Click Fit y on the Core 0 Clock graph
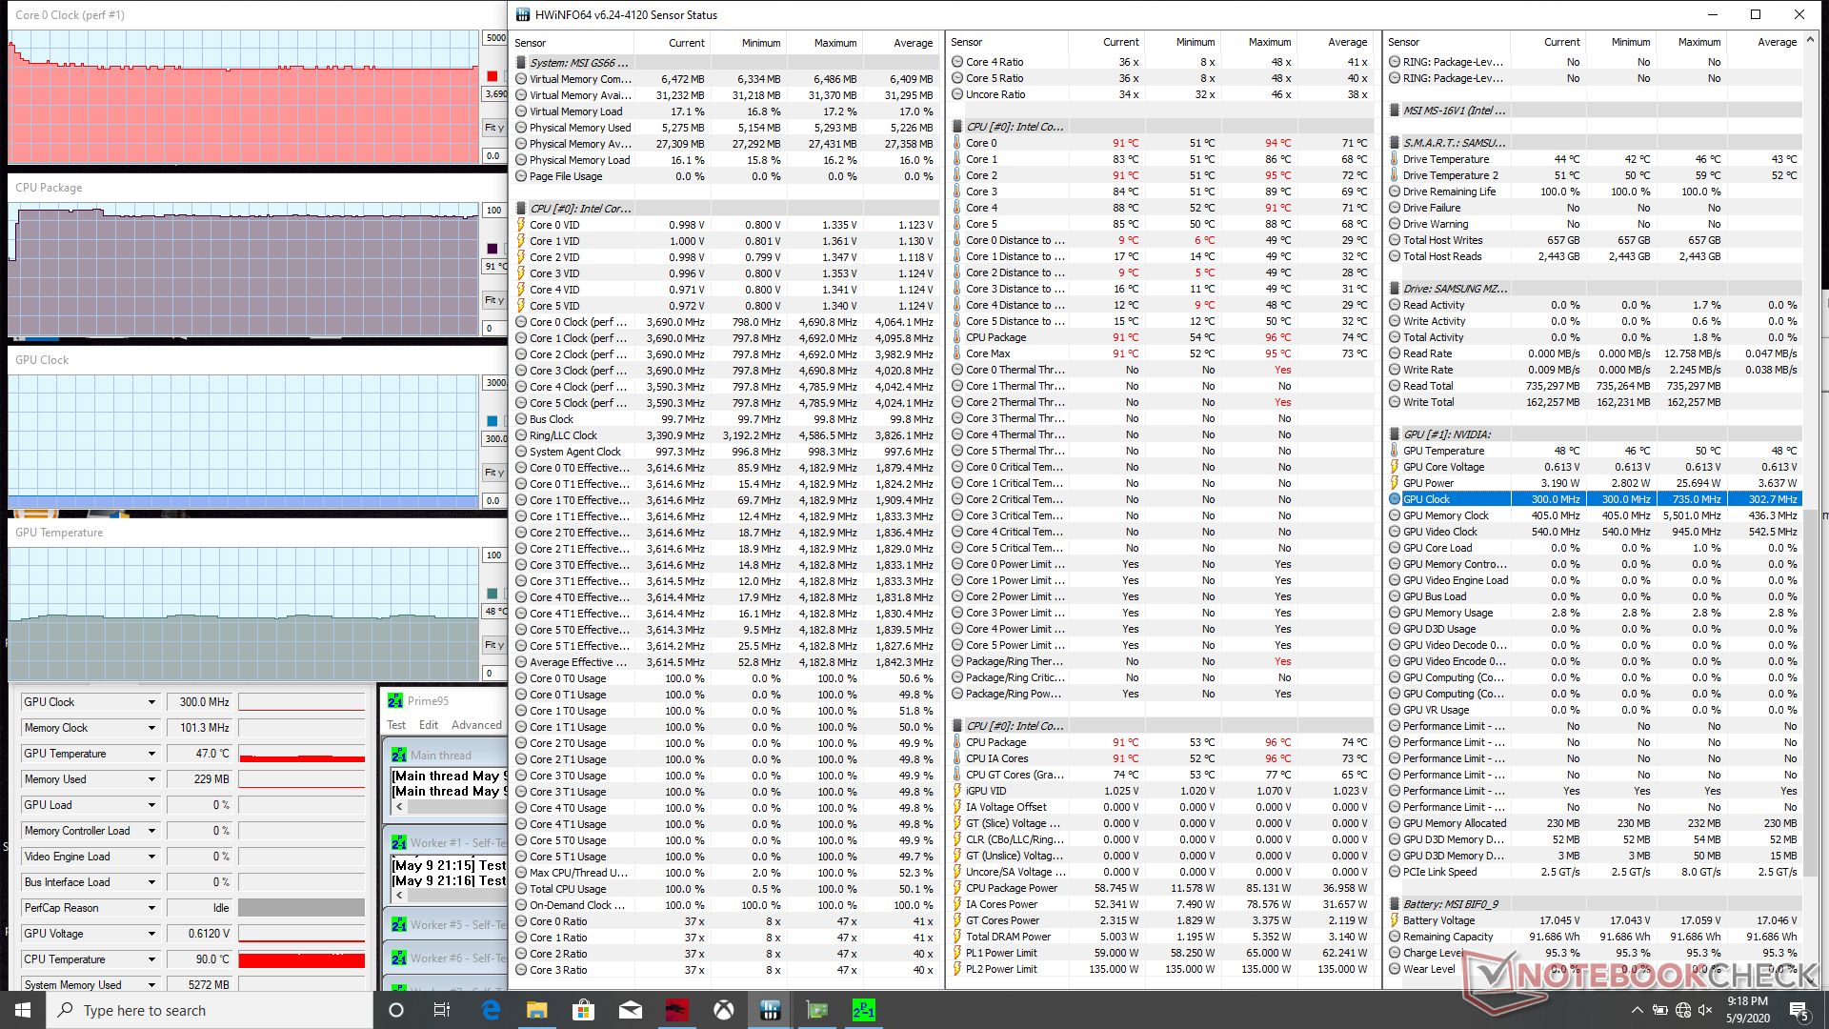 (493, 128)
